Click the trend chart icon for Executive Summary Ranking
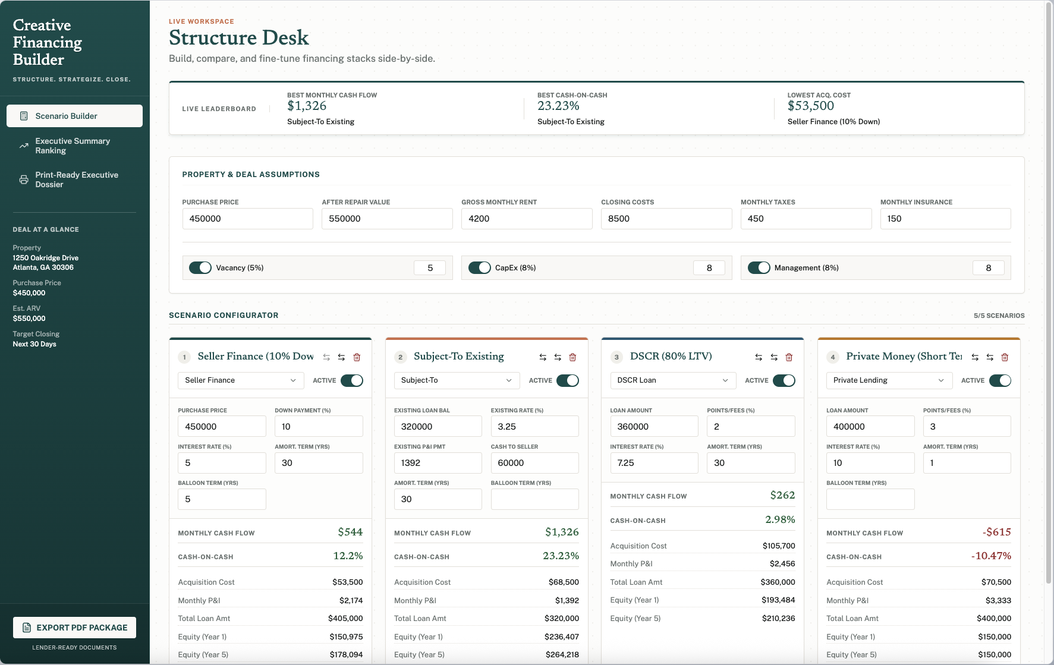 tap(24, 146)
